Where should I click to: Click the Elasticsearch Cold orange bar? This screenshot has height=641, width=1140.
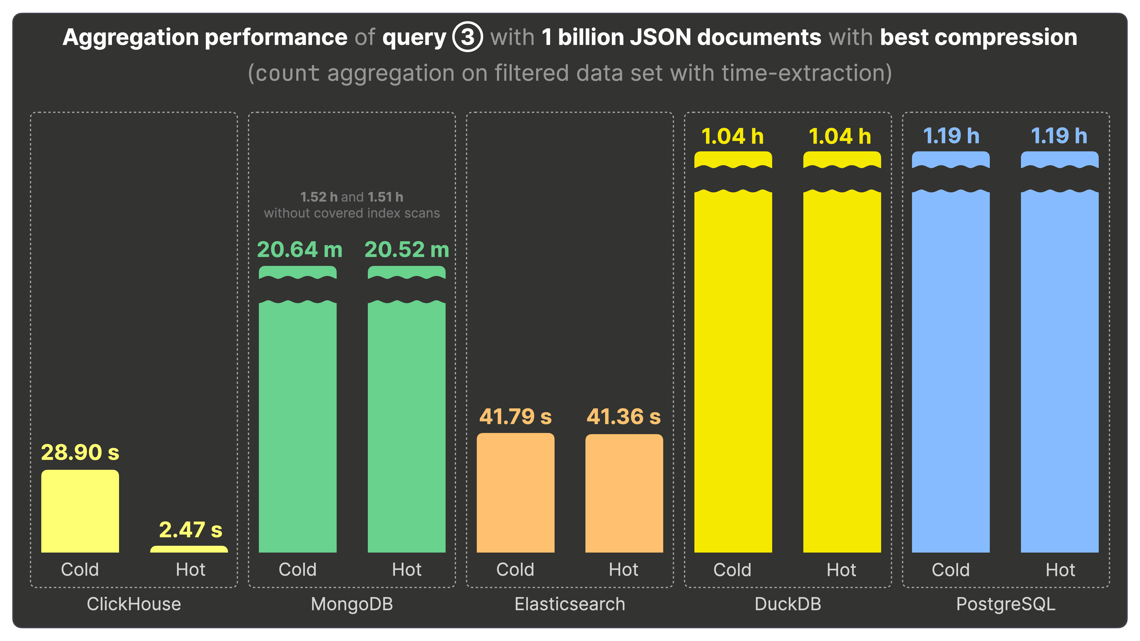tap(515, 493)
